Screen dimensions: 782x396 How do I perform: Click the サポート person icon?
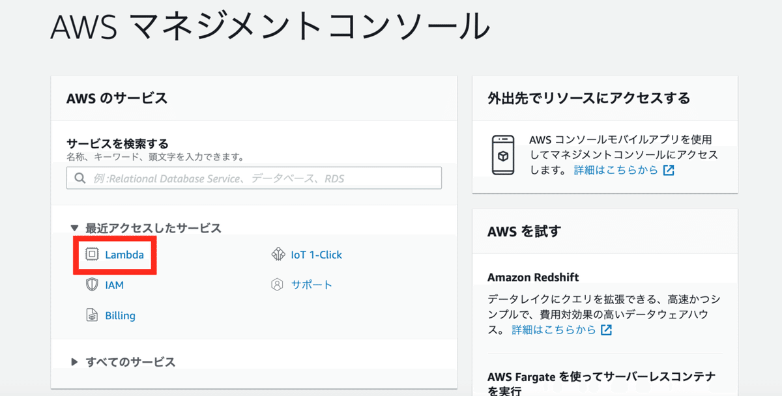278,285
